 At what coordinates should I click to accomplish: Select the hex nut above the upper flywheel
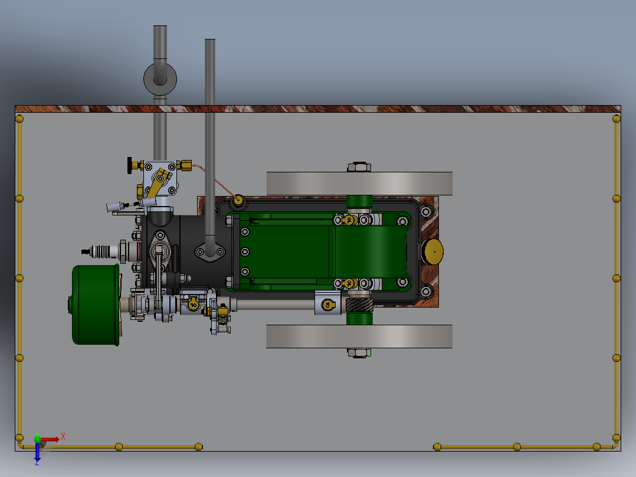click(x=359, y=167)
